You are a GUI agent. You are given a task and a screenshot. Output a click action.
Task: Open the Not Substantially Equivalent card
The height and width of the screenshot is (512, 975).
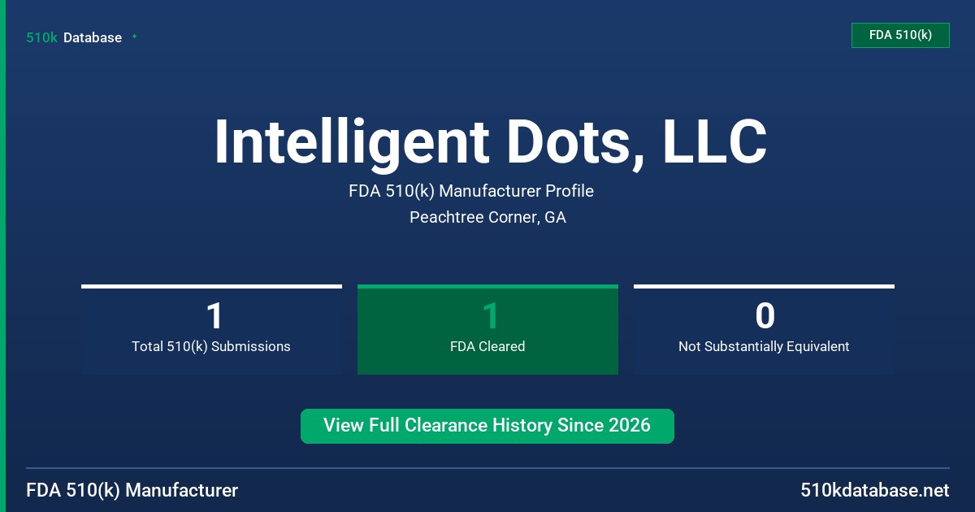click(x=764, y=329)
